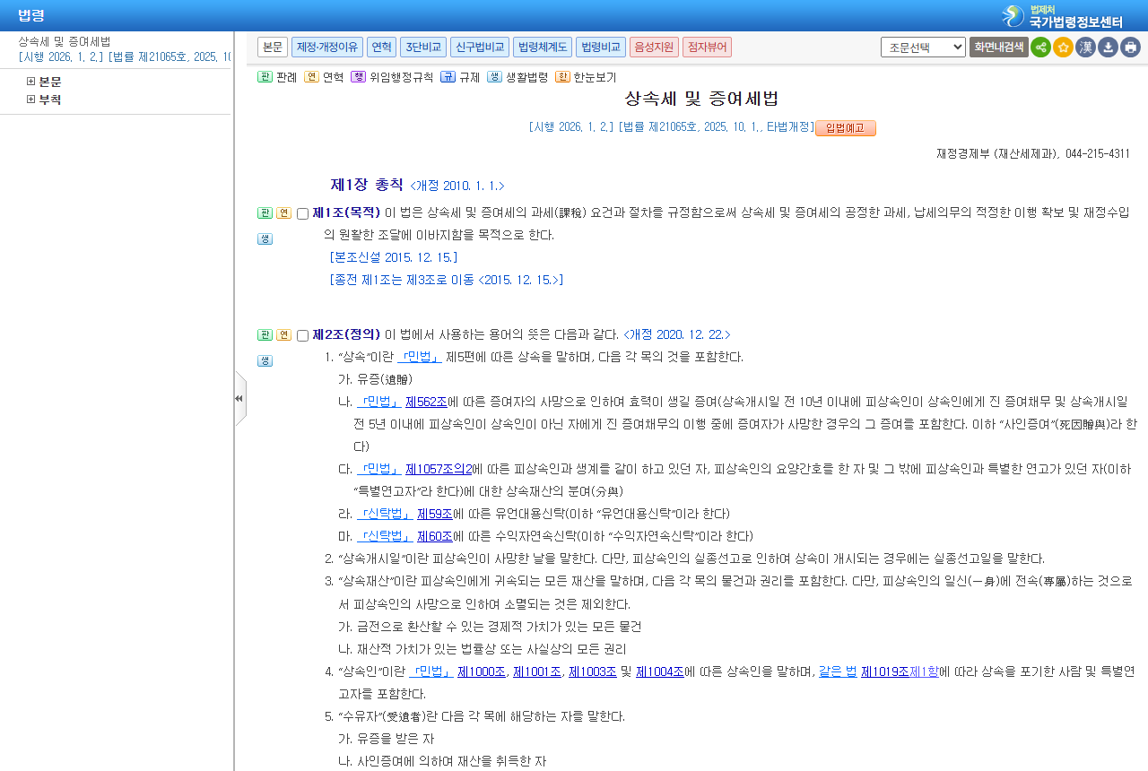Open the 연혁 tab in toolbar
This screenshot has width=1148, height=771.
[381, 48]
